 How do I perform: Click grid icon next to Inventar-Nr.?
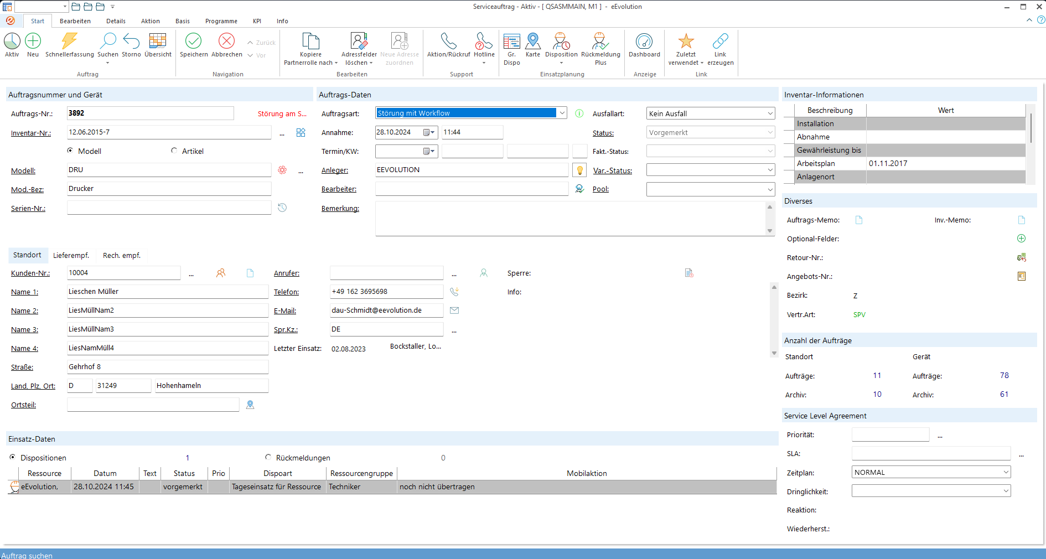tap(301, 132)
